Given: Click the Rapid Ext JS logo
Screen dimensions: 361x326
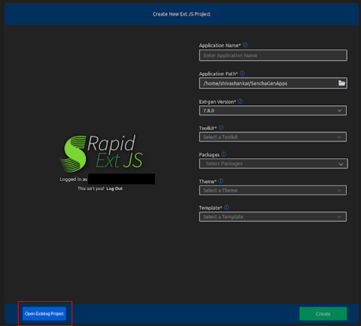Looking at the screenshot, I should coord(101,152).
